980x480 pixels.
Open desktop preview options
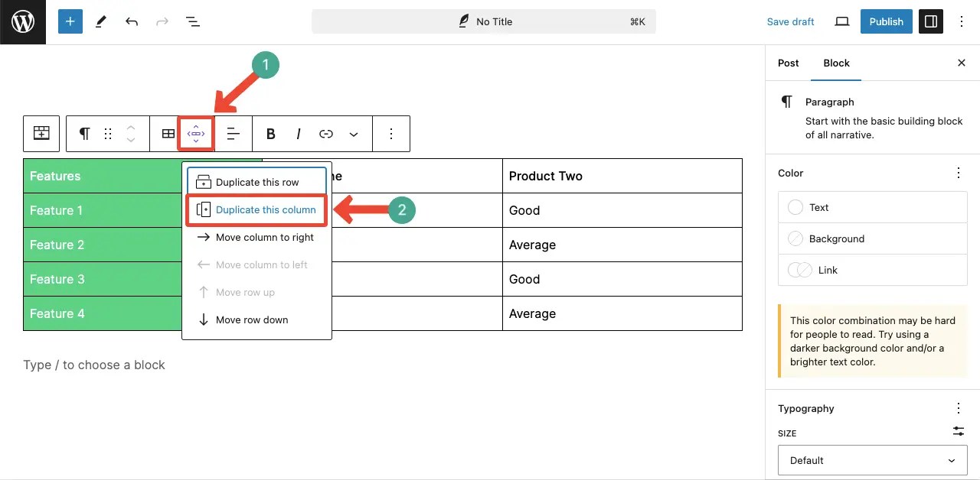[841, 21]
